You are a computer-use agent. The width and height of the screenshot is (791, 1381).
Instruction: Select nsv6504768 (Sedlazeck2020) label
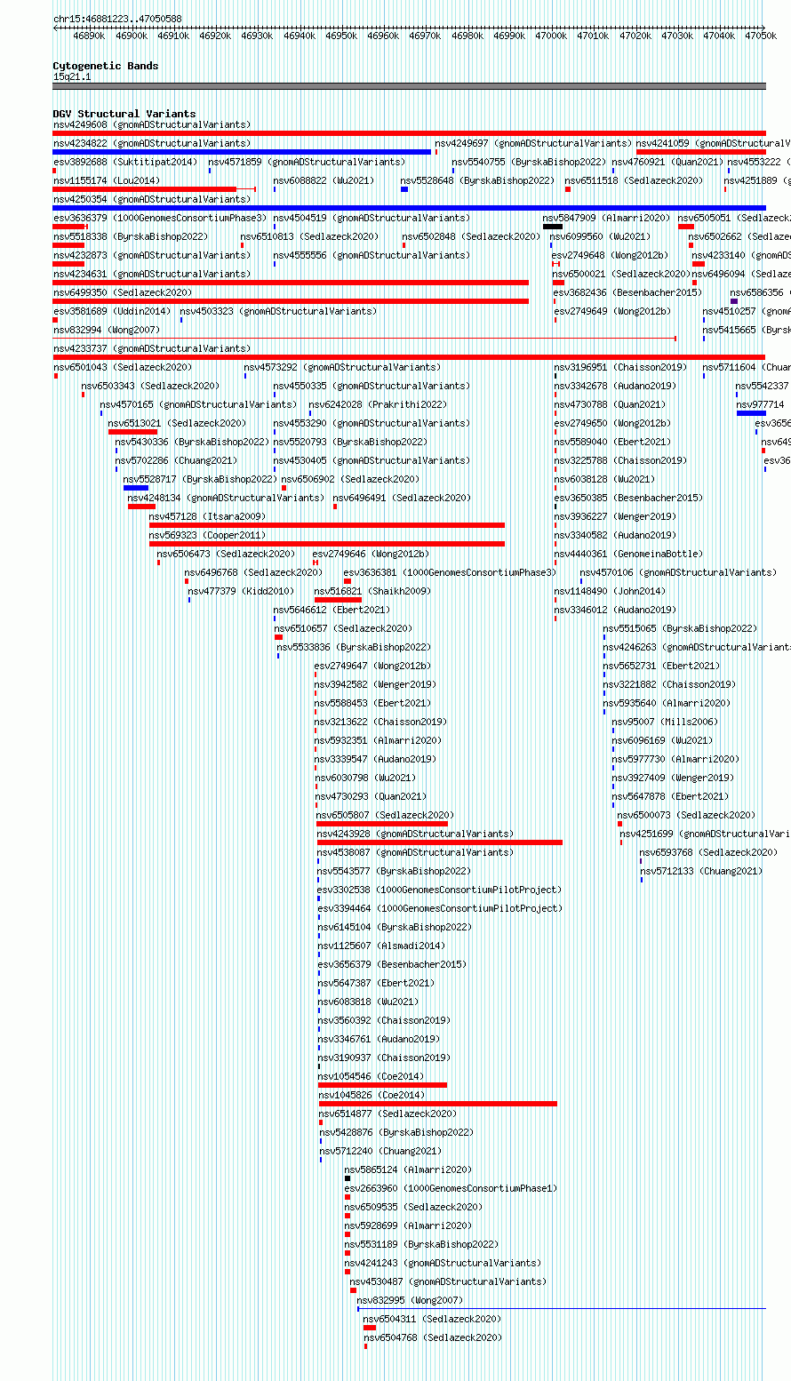tap(432, 1337)
